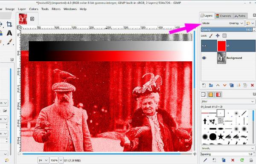The width and height of the screenshot is (256, 164).
Task: Create a new layer
Action: click(204, 85)
